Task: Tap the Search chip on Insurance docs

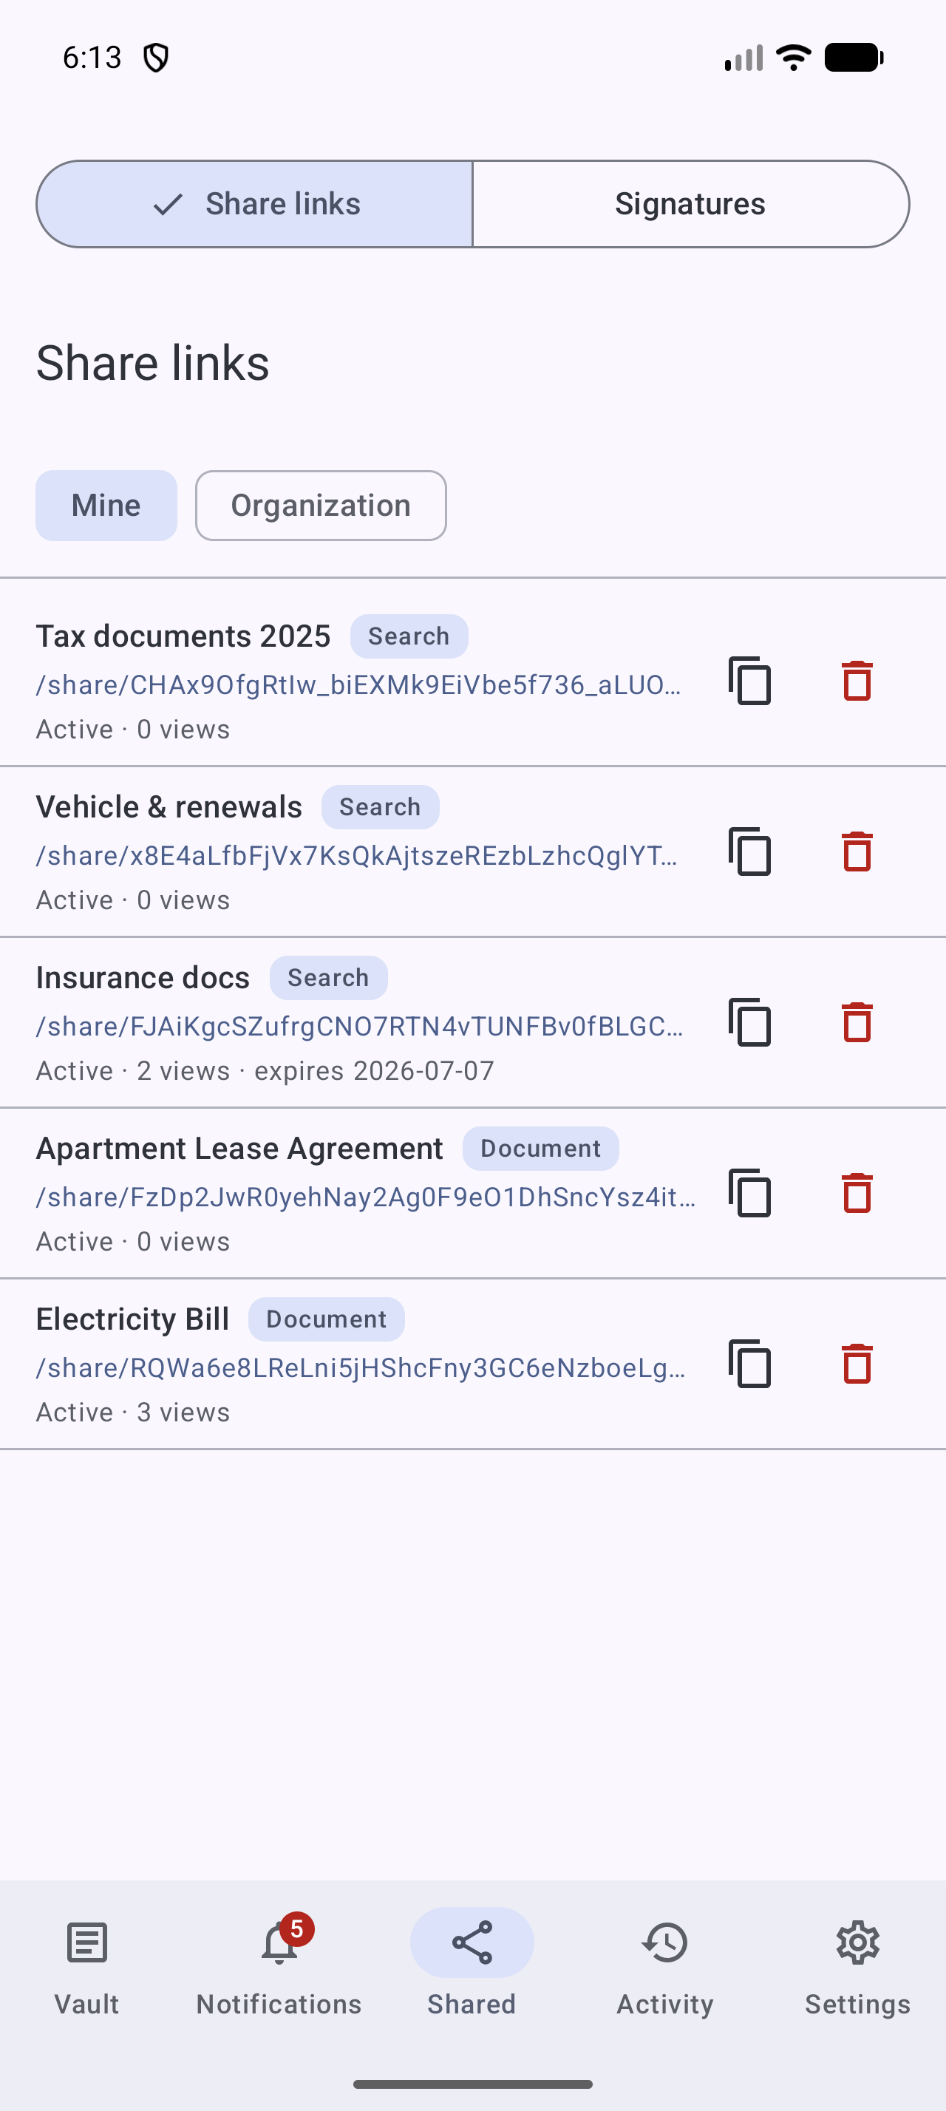Action: pos(328,978)
